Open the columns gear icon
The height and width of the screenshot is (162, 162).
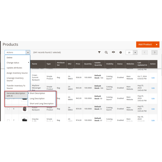tap(121, 52)
